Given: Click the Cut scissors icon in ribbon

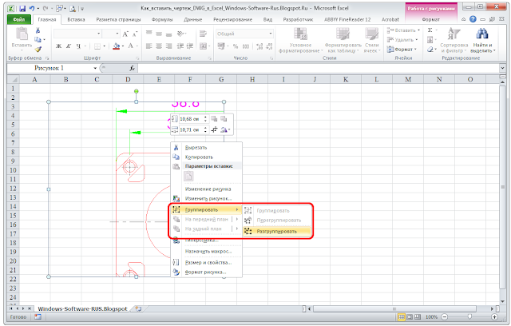Looking at the screenshot, I should [38, 30].
